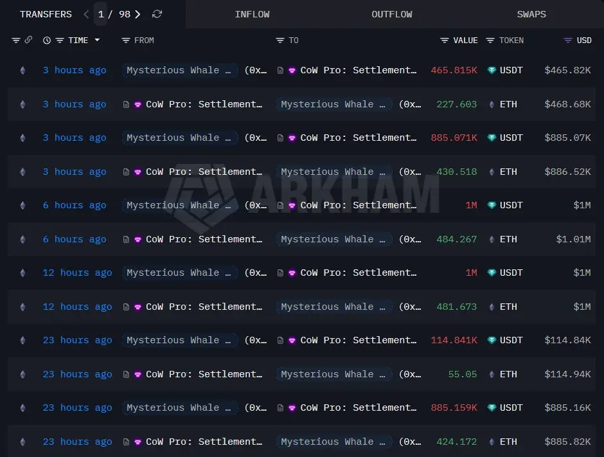The height and width of the screenshot is (457, 604).
Task: Select the $468.68K USD amount
Action: click(x=567, y=104)
